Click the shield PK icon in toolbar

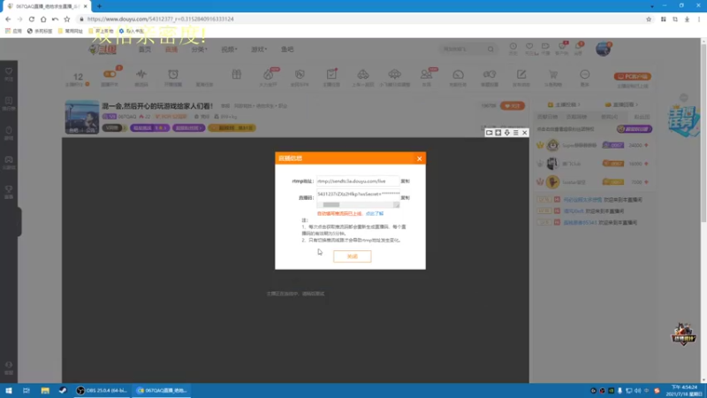tap(300, 74)
